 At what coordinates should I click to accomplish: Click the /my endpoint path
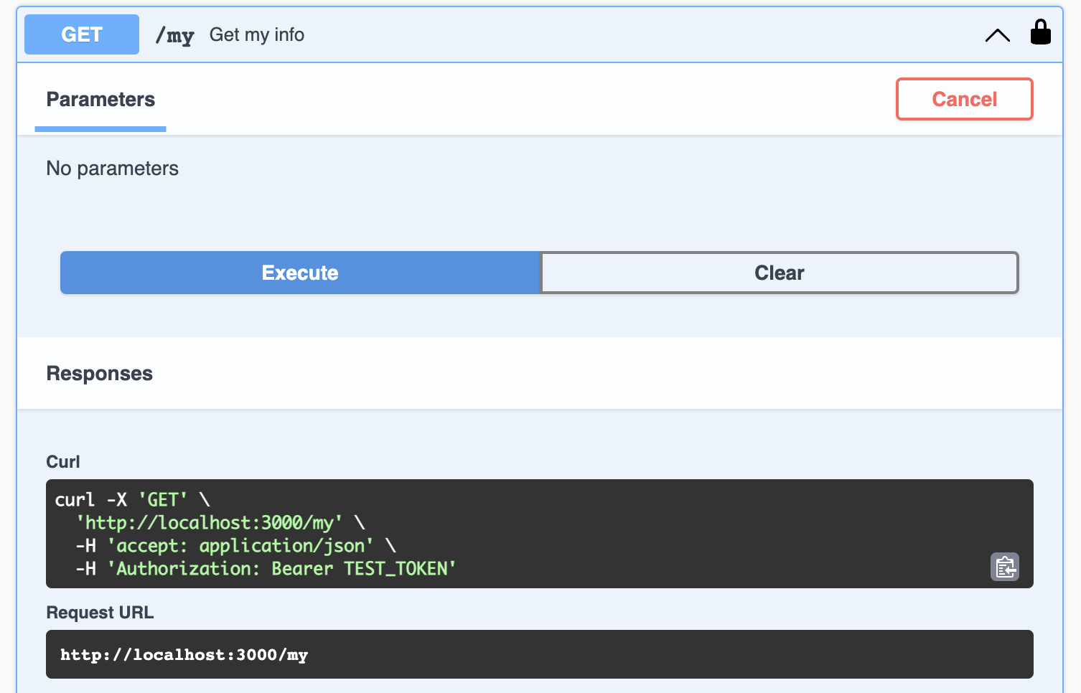pyautogui.click(x=174, y=35)
